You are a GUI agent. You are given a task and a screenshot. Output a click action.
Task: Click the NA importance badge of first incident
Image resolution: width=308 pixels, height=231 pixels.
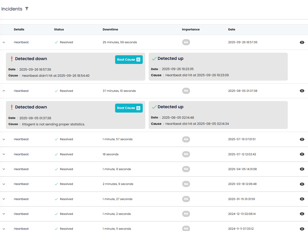[186, 42]
